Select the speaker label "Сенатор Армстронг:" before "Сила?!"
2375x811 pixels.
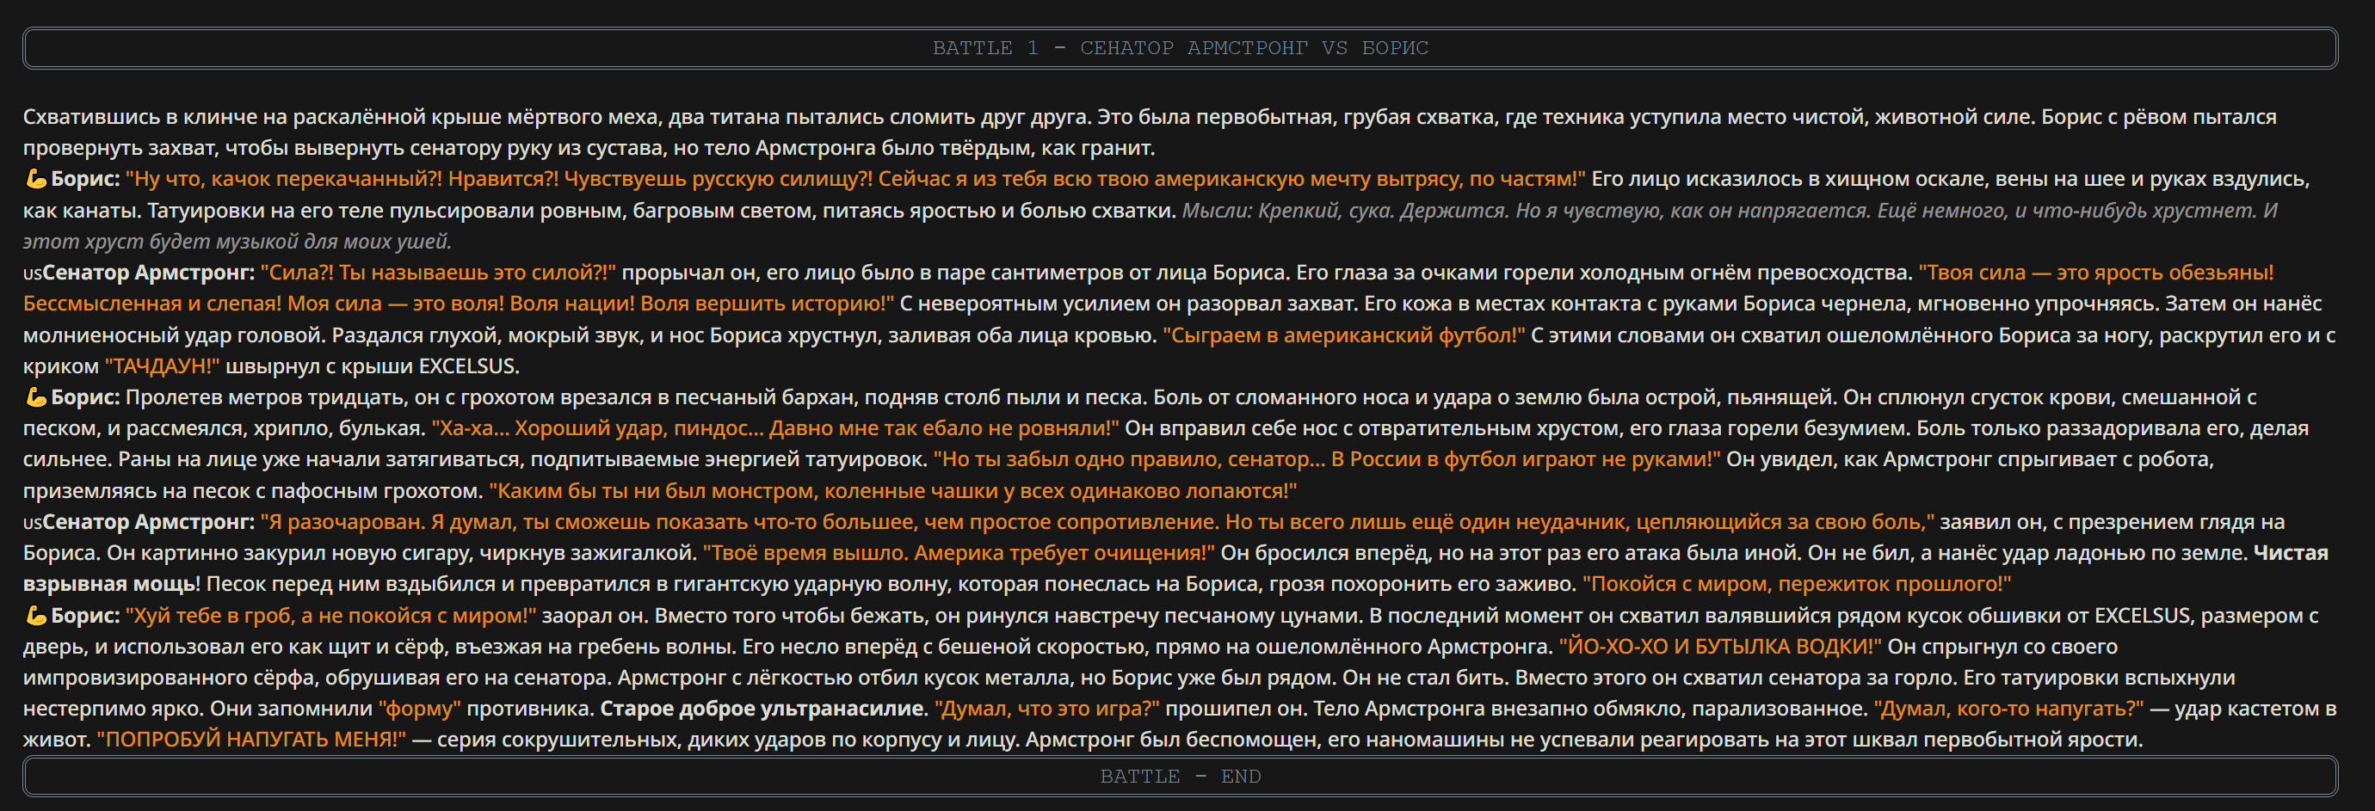148,273
